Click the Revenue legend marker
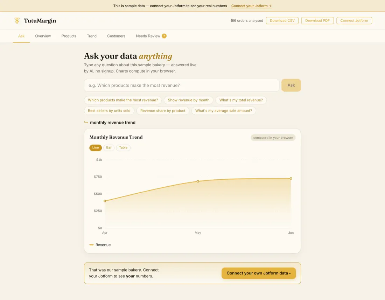Viewport: 385px width, 300px height. [x=91, y=245]
